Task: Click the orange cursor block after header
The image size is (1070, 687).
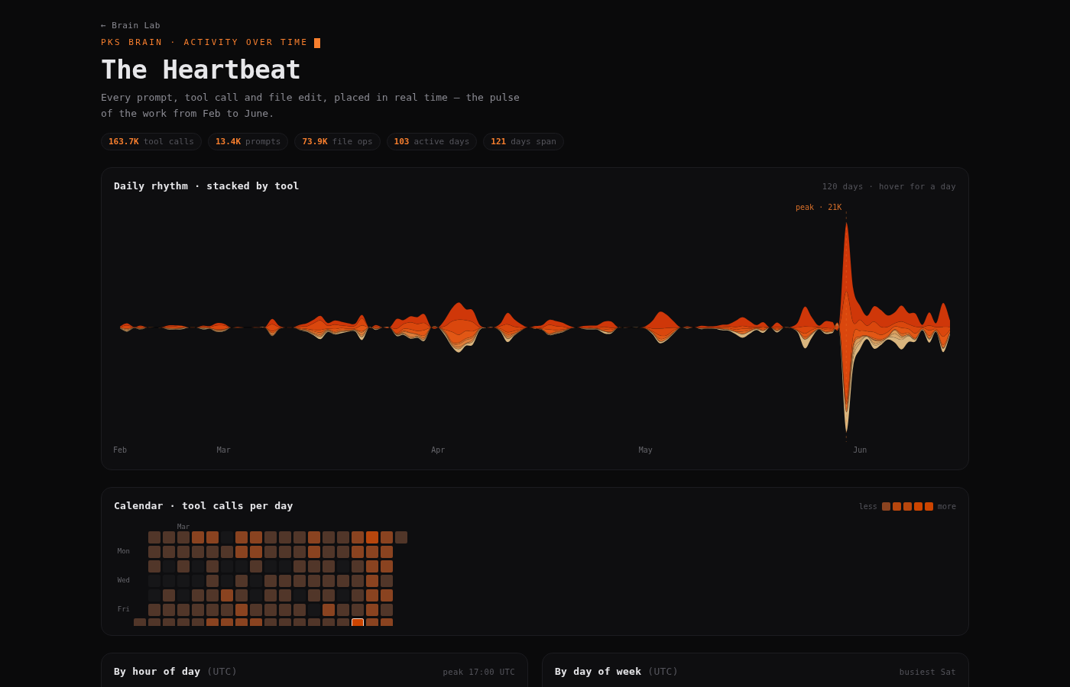Action: [317, 43]
